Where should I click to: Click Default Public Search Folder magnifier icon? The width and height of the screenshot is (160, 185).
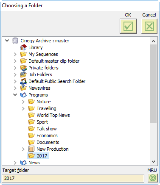[23, 81]
